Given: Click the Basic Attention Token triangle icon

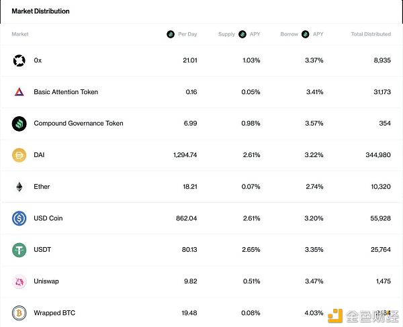Looking at the screenshot, I should coord(19,92).
